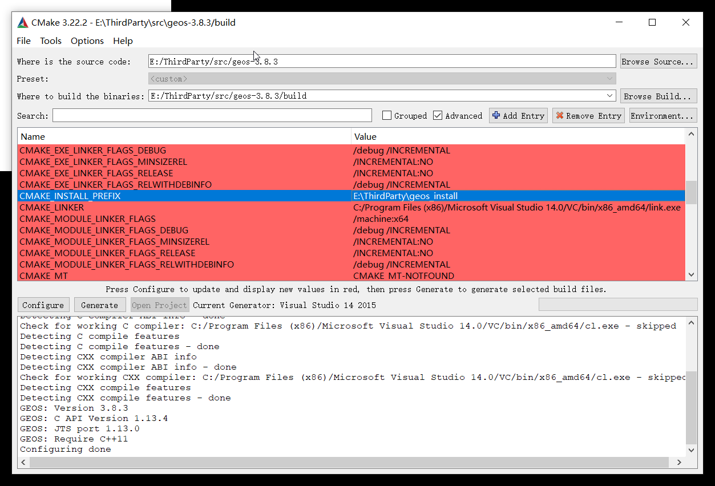Viewport: 715px width, 486px height.
Task: Select CMAKE_EXE_LINKER_FLAGS_RELWITHDEBINFO entry
Action: tap(115, 185)
